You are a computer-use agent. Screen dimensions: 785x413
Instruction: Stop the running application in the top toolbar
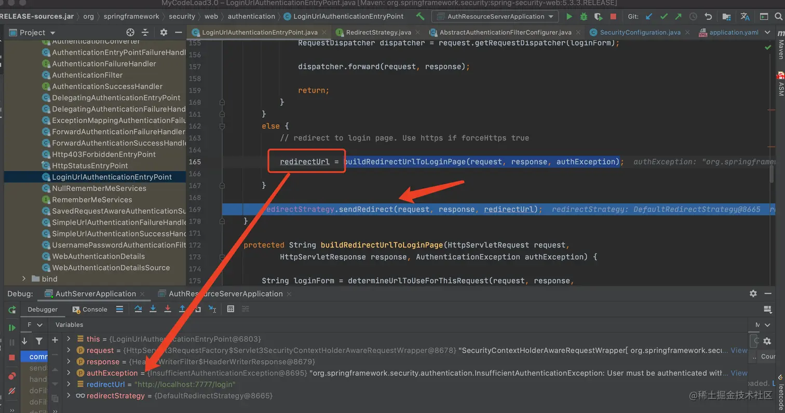coord(613,17)
